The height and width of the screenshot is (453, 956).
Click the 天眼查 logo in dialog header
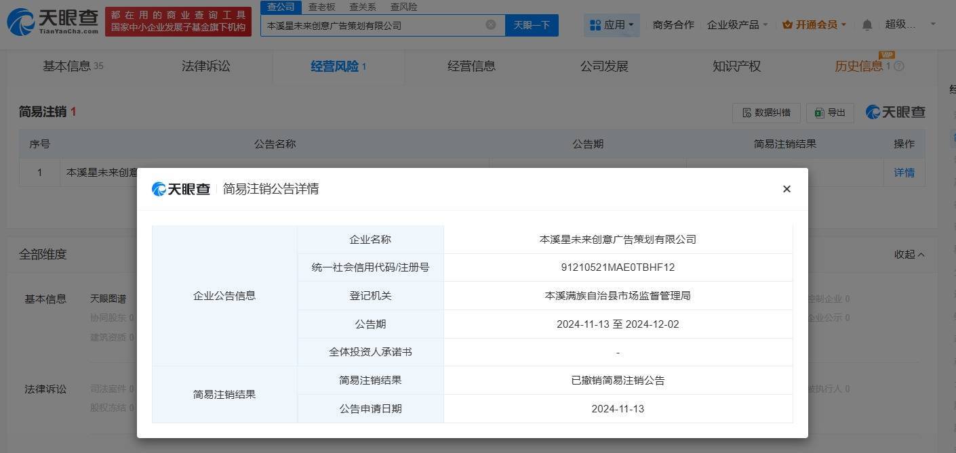click(181, 189)
